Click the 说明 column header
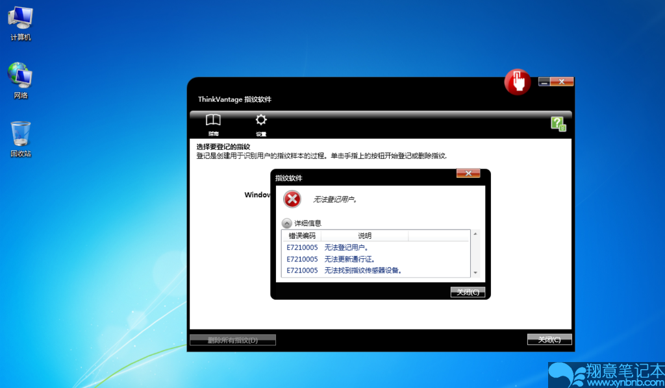Screen dimensions: 665x388 365,236
